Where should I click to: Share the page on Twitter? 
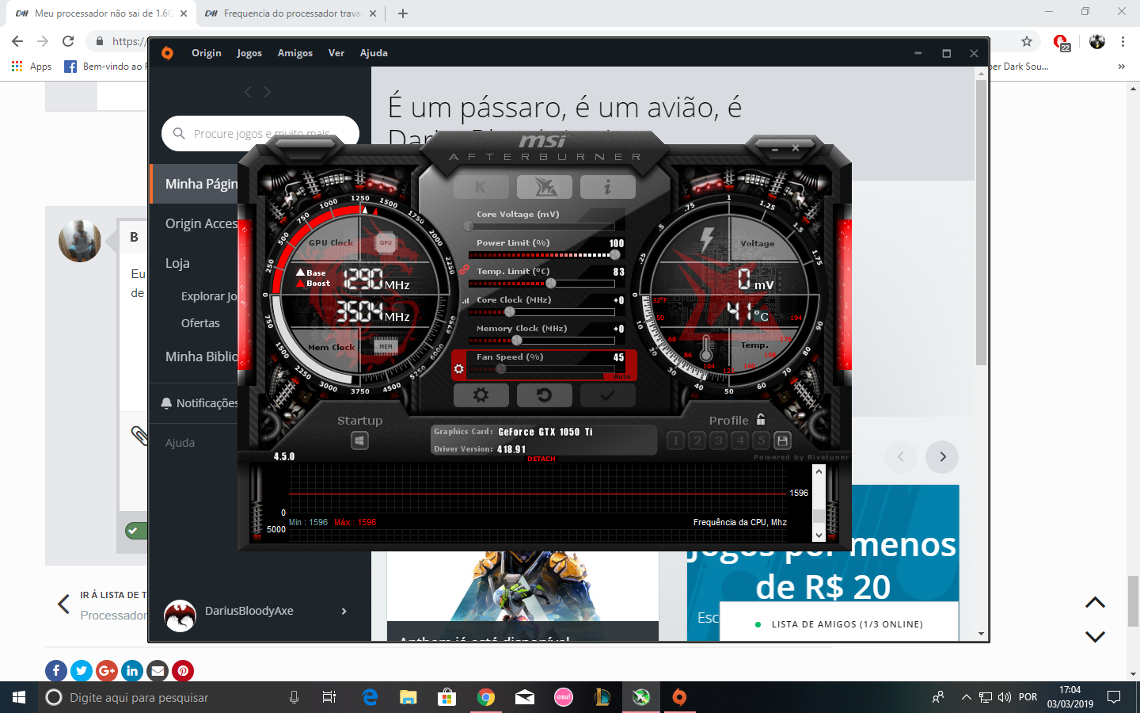pyautogui.click(x=82, y=671)
